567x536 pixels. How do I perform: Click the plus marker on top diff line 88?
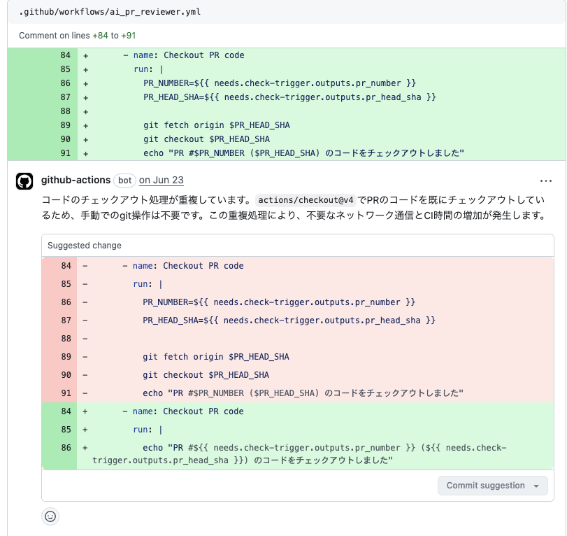(x=86, y=111)
